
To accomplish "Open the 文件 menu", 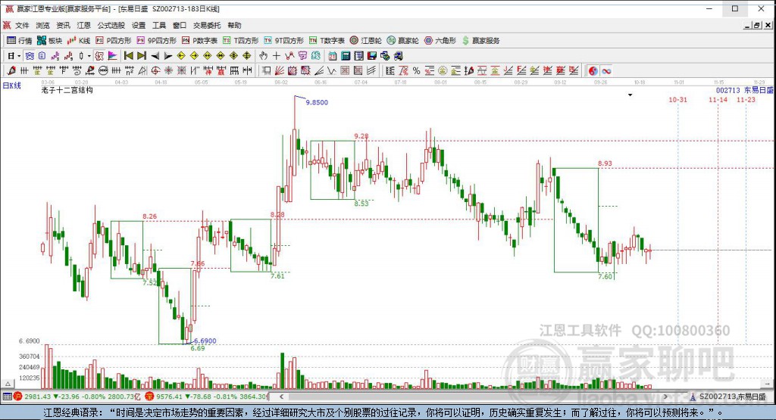I will (22, 25).
